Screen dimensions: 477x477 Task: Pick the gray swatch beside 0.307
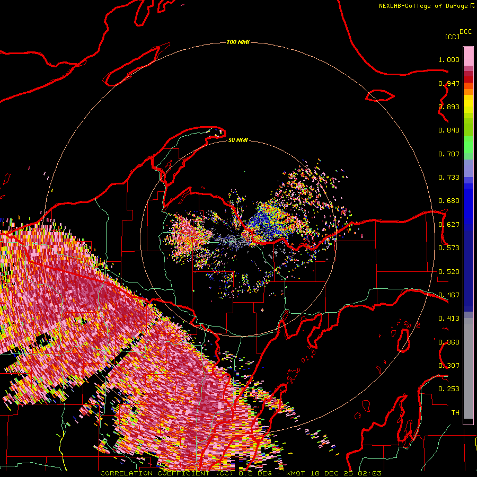coord(468,368)
